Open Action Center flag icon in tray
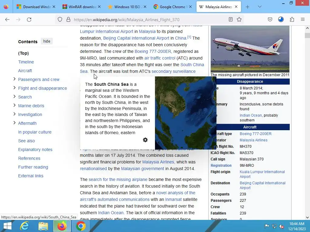Viewport: 310px width, 232px height. coord(267,226)
